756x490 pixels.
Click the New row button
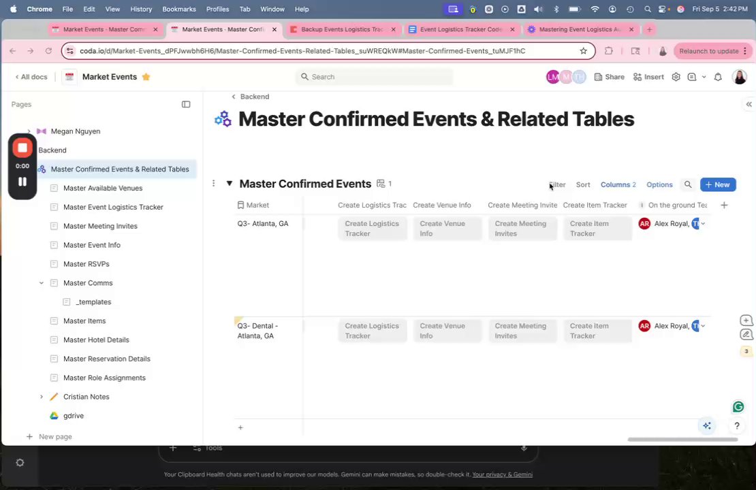(718, 184)
